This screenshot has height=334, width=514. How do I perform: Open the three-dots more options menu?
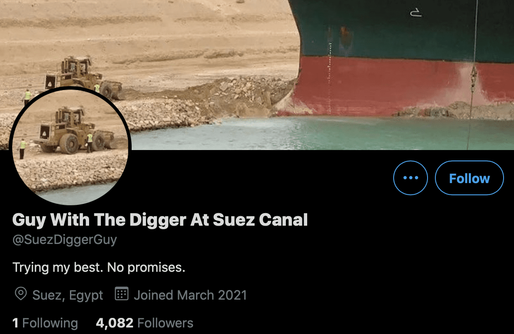coord(411,178)
